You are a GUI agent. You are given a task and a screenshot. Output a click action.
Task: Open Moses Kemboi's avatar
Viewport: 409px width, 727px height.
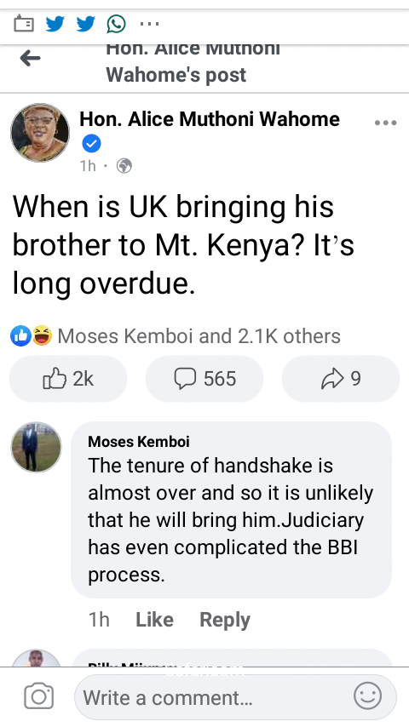(x=36, y=447)
